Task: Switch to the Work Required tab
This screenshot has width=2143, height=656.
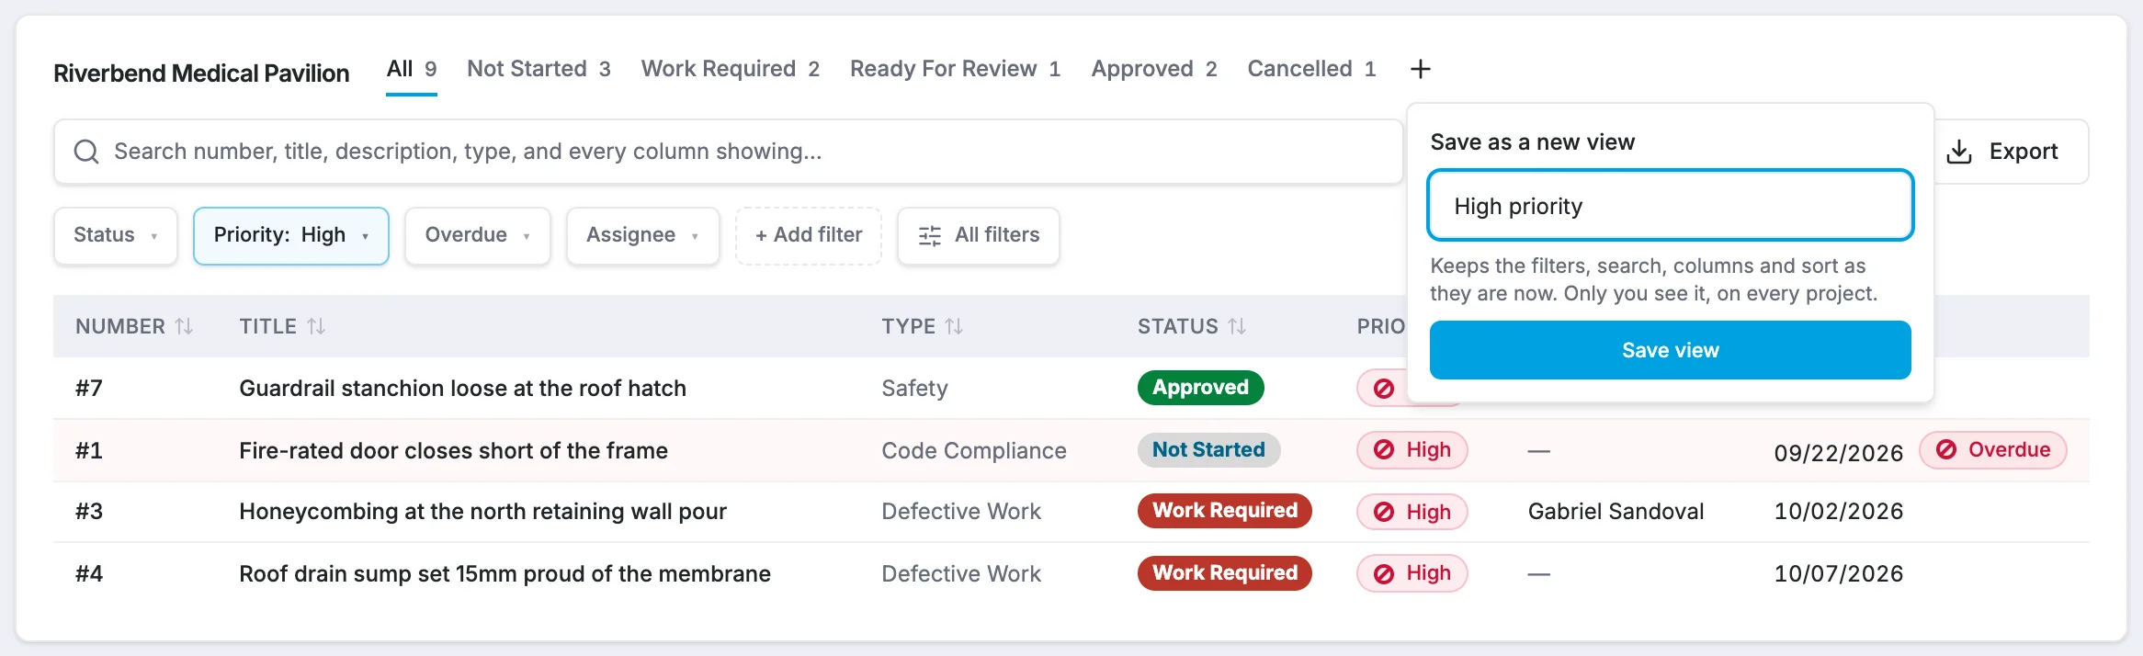Action: click(x=731, y=69)
